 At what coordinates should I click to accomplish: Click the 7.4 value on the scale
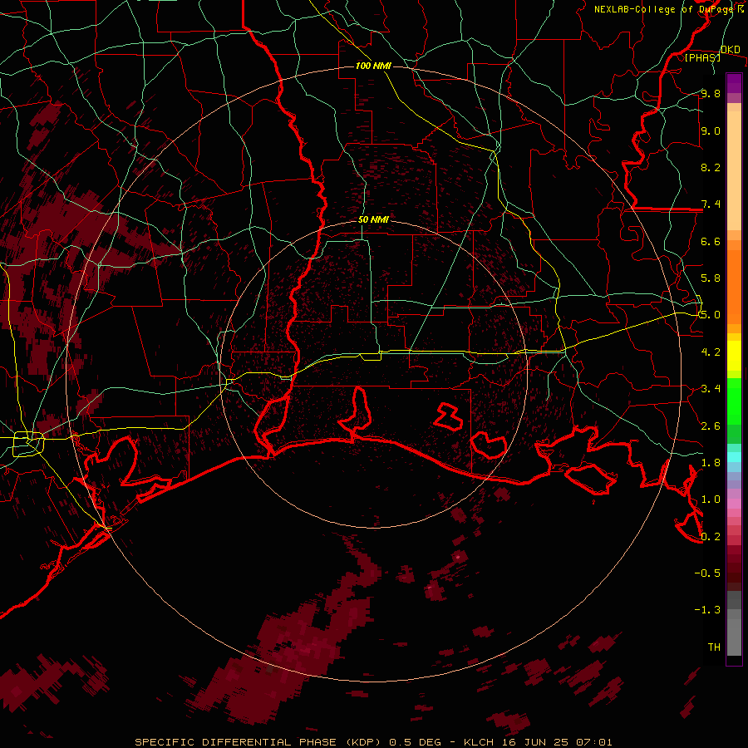point(711,204)
